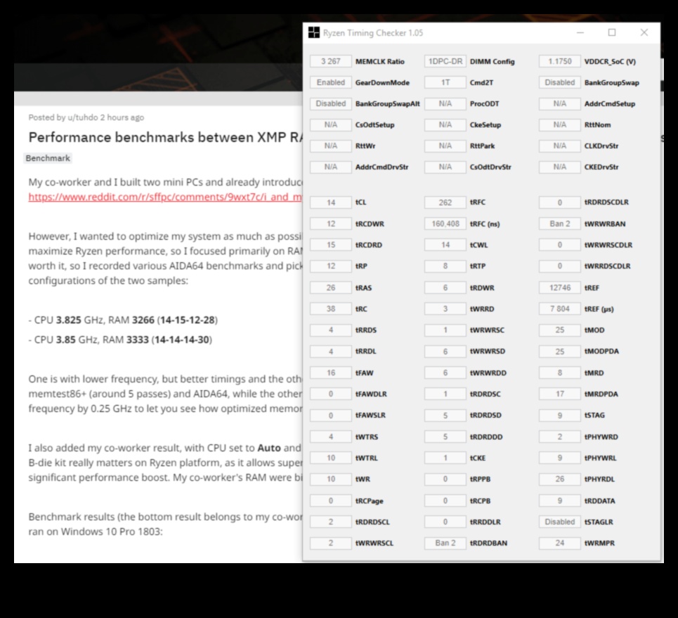678x618 pixels.
Task: Open the u/tuhdo user profile
Action: pyautogui.click(x=83, y=117)
